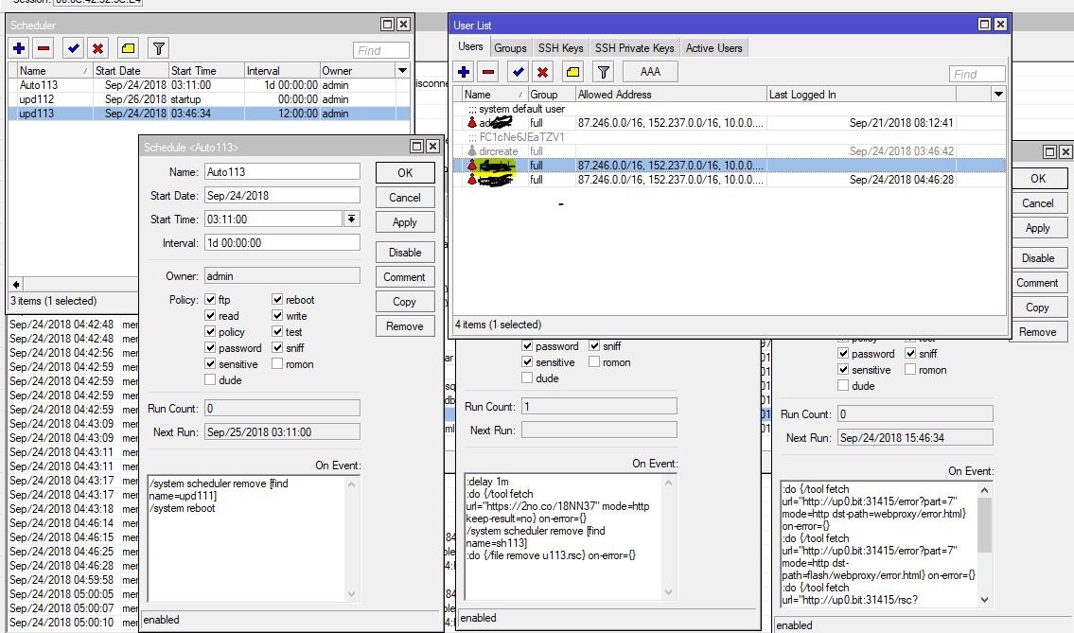Click the red minus Remove icon in Scheduler

click(x=44, y=48)
